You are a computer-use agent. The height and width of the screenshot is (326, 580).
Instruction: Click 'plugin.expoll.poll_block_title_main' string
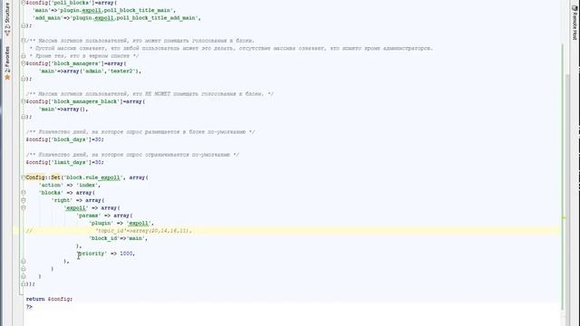[115, 10]
